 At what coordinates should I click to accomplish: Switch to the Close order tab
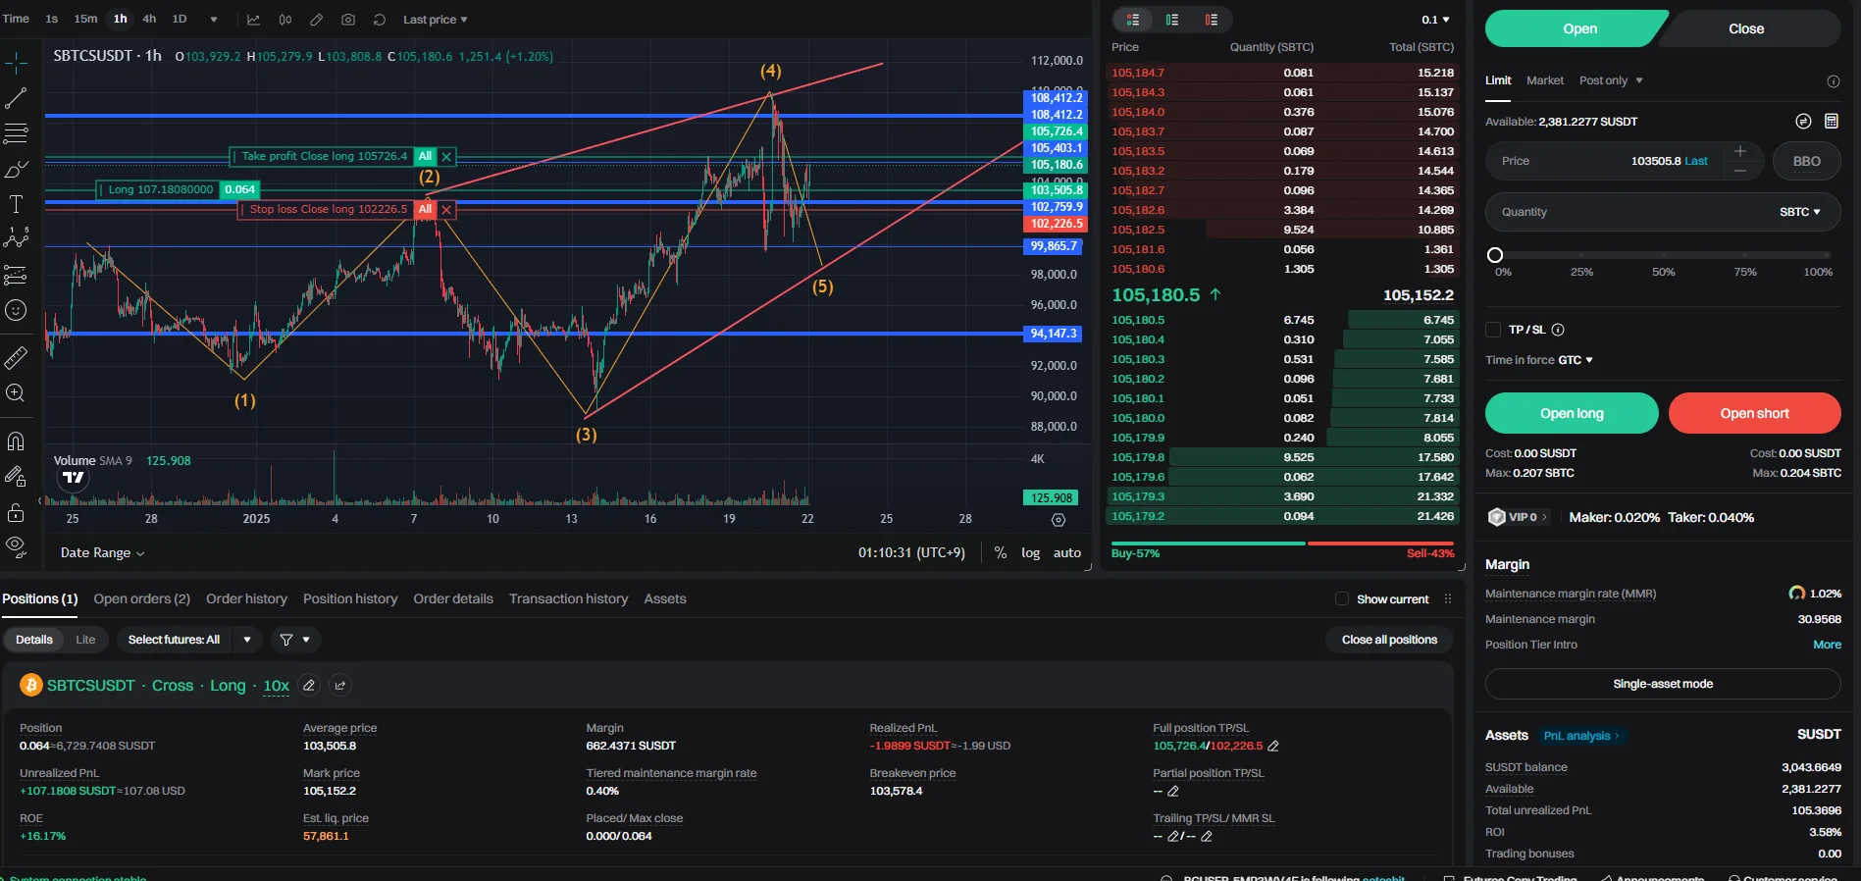(1746, 28)
